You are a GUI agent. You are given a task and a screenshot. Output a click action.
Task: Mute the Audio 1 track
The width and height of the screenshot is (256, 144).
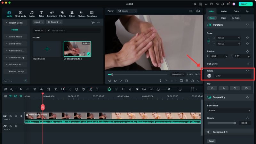[16, 126]
